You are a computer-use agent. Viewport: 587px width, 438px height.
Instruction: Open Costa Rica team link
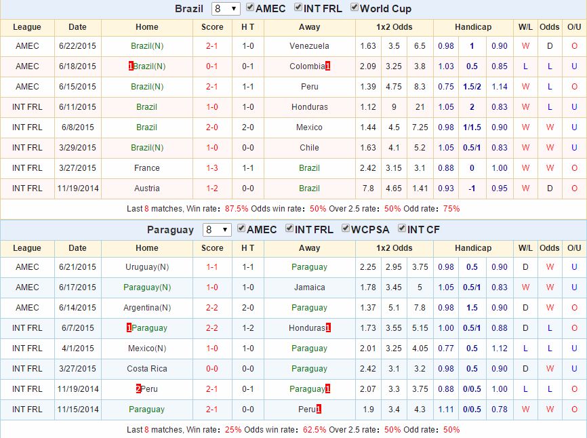point(146,369)
